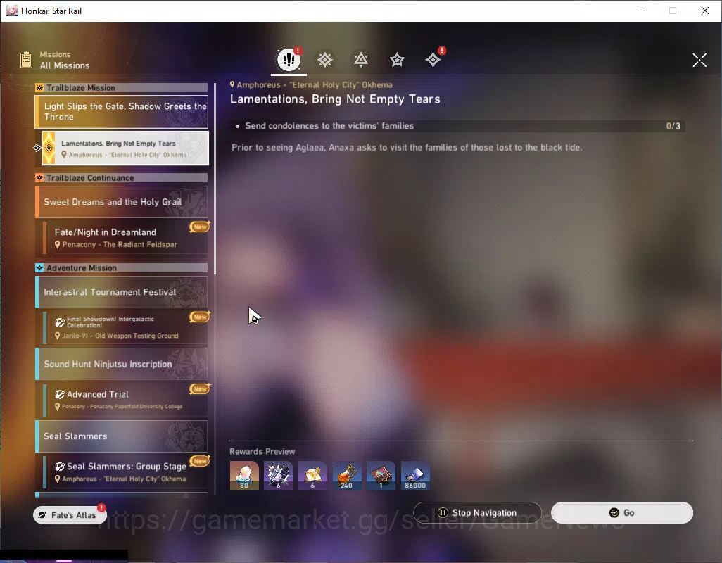View the third reward item with quantity 6

point(312,476)
